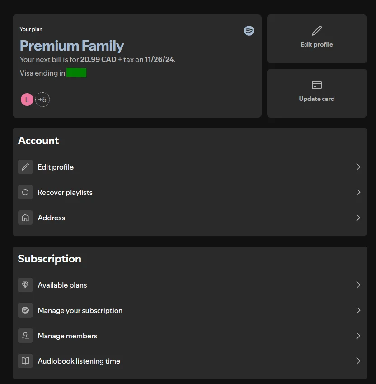Expand the Recover playlists chevron

[358, 192]
